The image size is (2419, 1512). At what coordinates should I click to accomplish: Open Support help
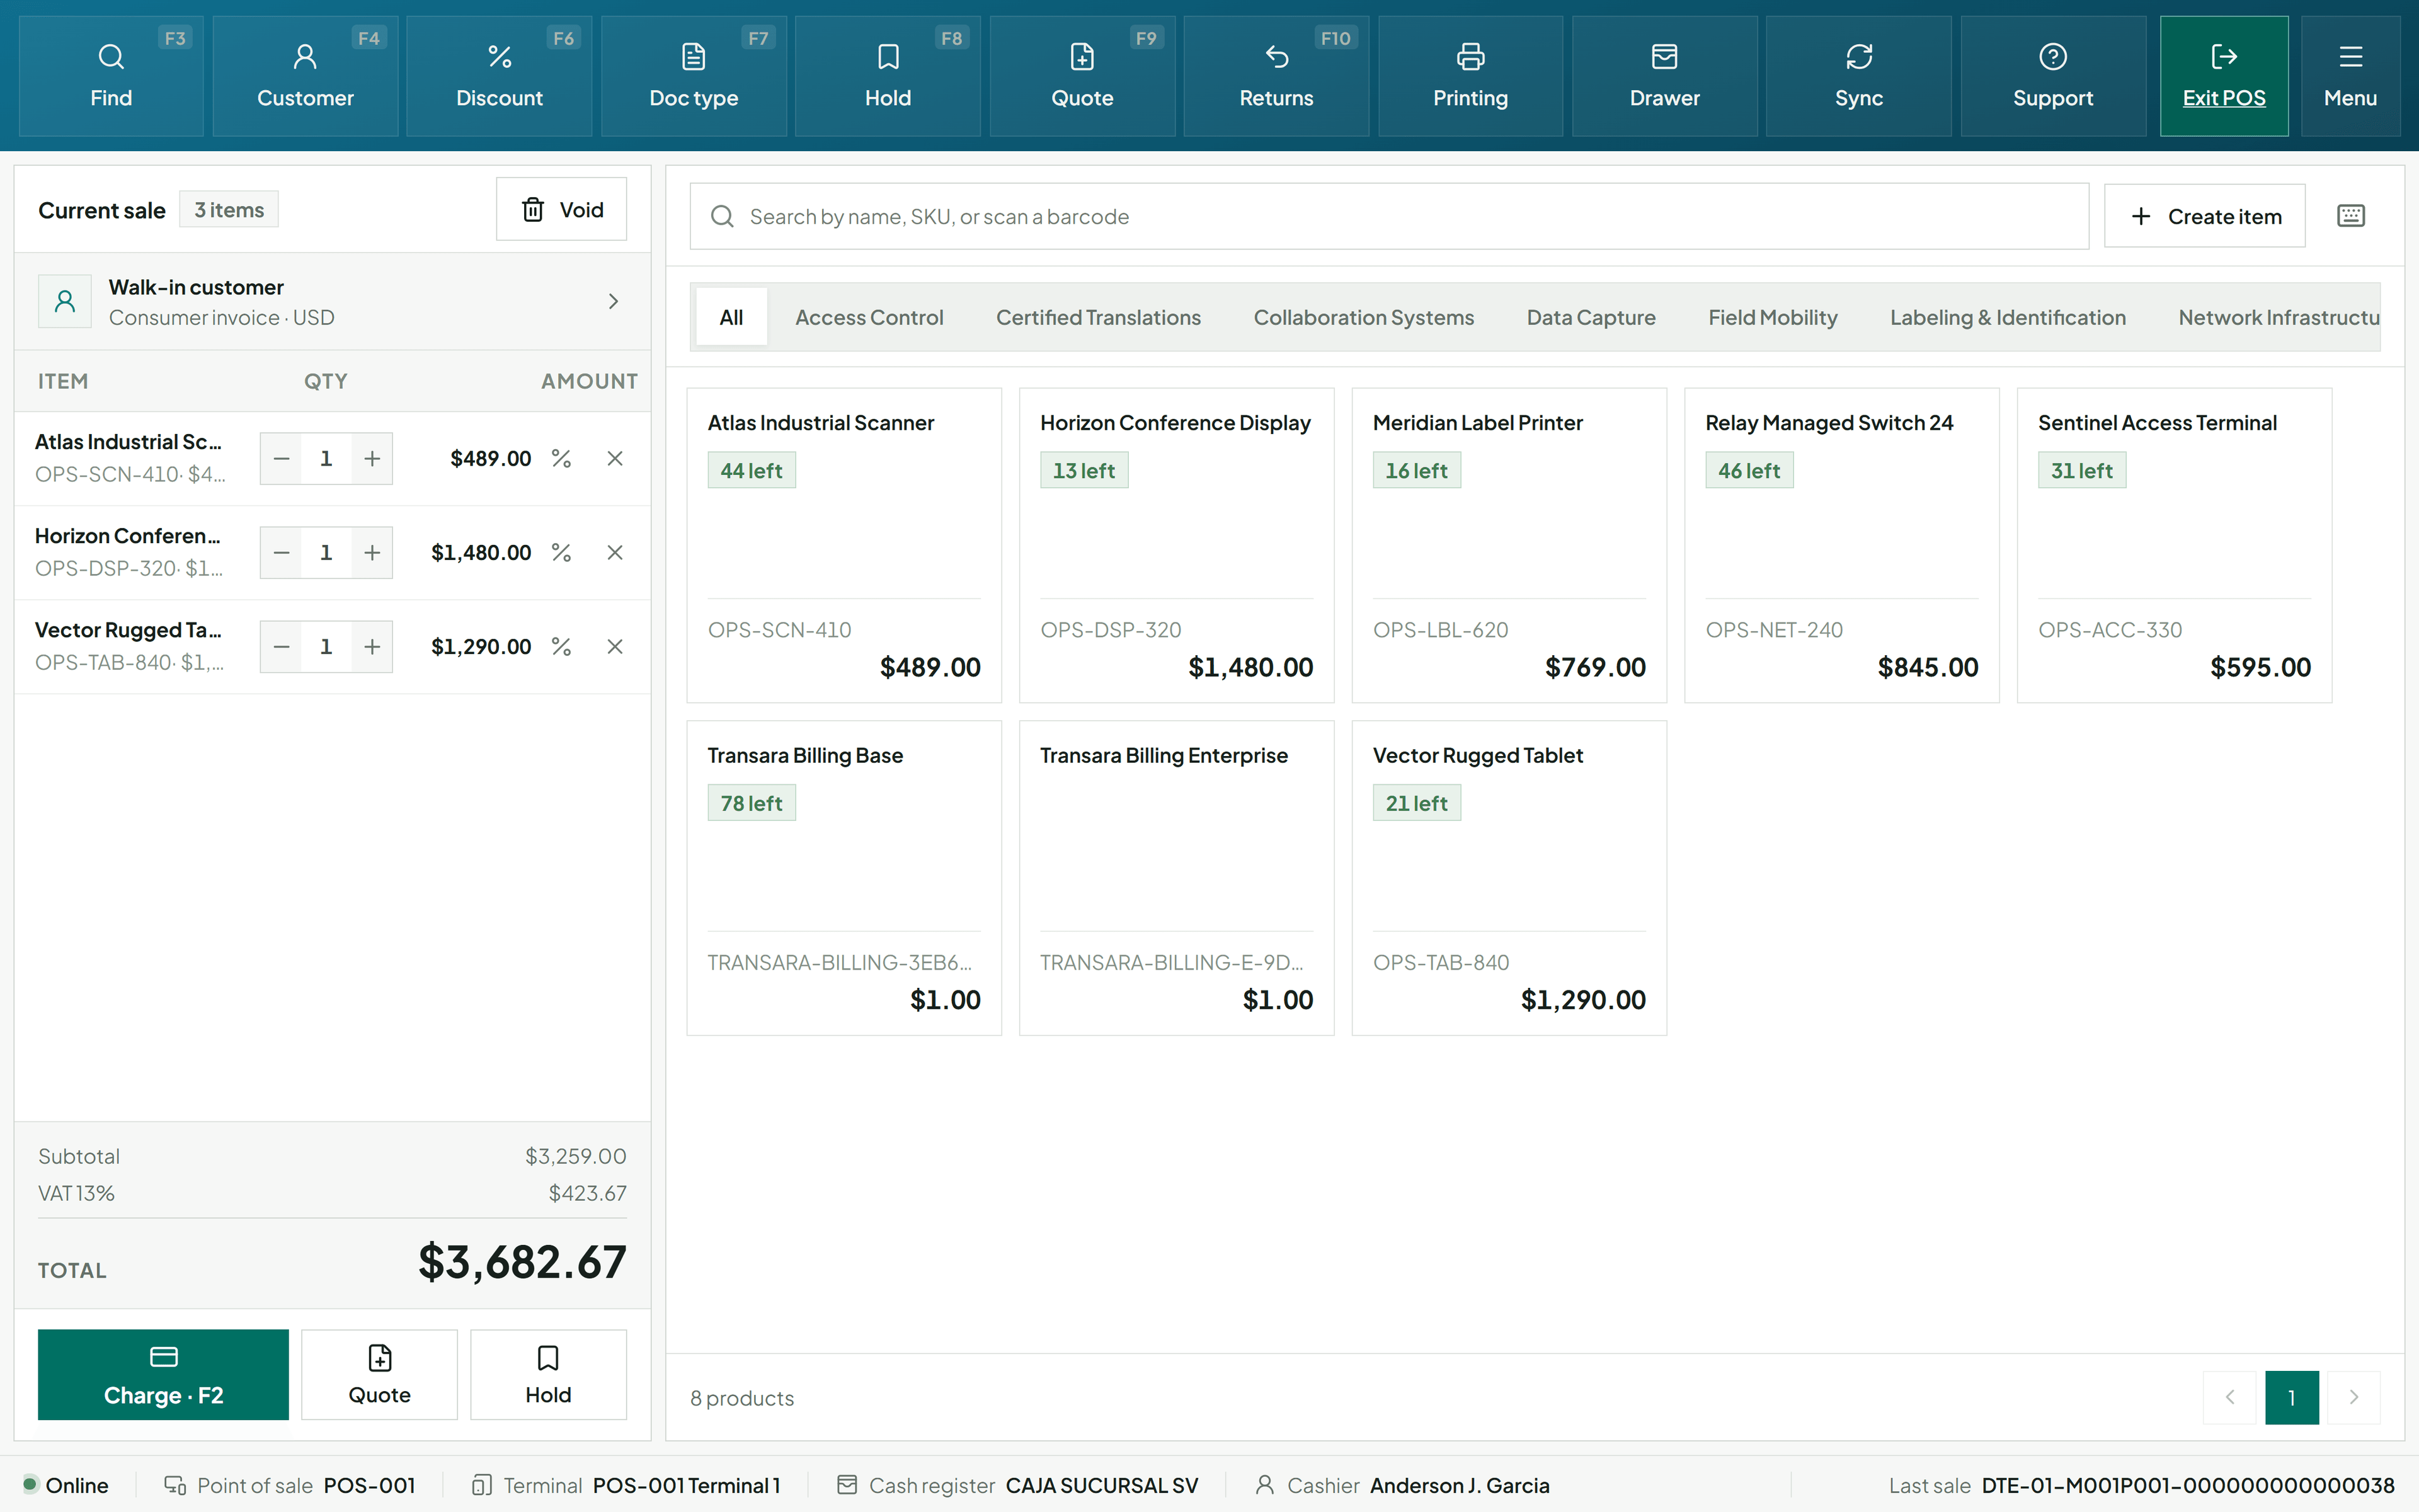click(x=2053, y=76)
